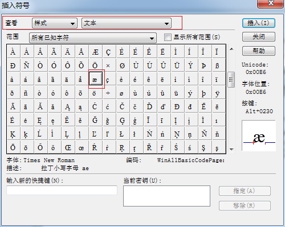This screenshot has width=285, height=227.
Task: Select the æ character cell
Action: [x=96, y=79]
